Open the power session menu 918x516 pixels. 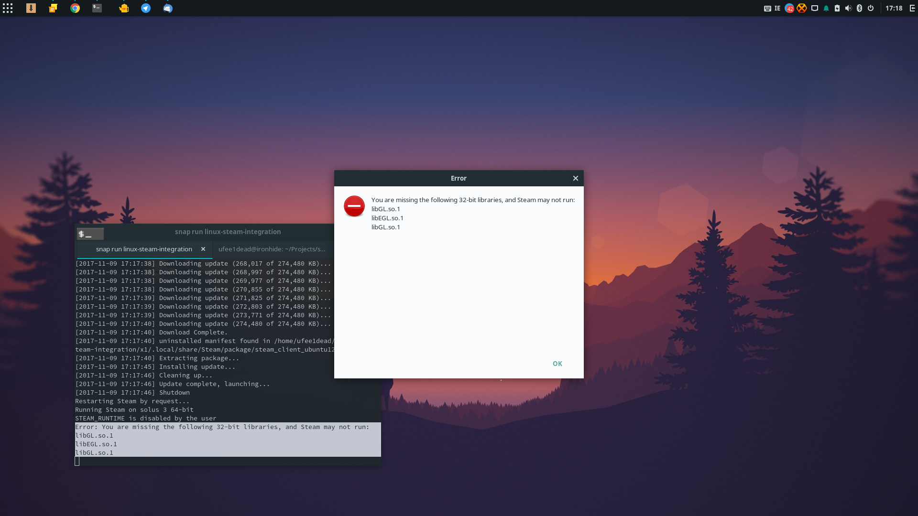pyautogui.click(x=871, y=8)
